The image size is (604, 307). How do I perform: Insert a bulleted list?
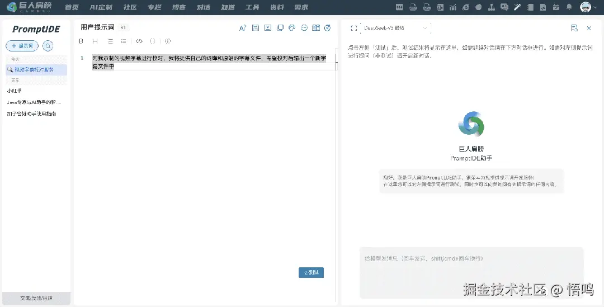[110, 41]
